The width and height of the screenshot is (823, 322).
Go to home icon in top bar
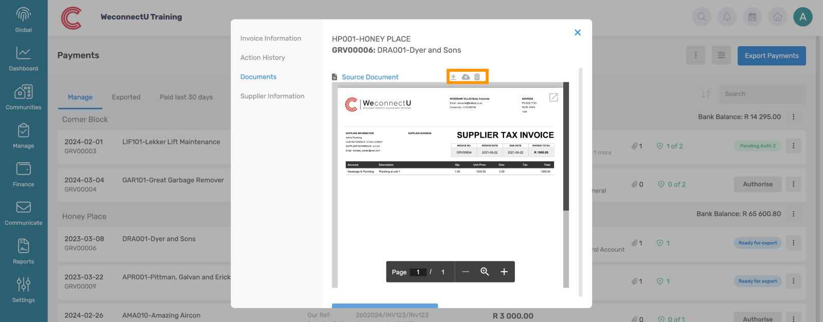778,17
